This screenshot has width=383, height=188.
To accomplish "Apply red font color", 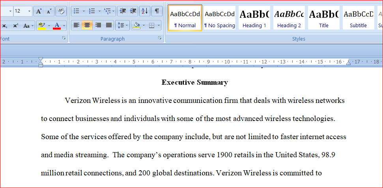I will [57, 26].
